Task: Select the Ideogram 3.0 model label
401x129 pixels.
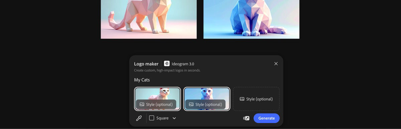Action: coord(183,64)
